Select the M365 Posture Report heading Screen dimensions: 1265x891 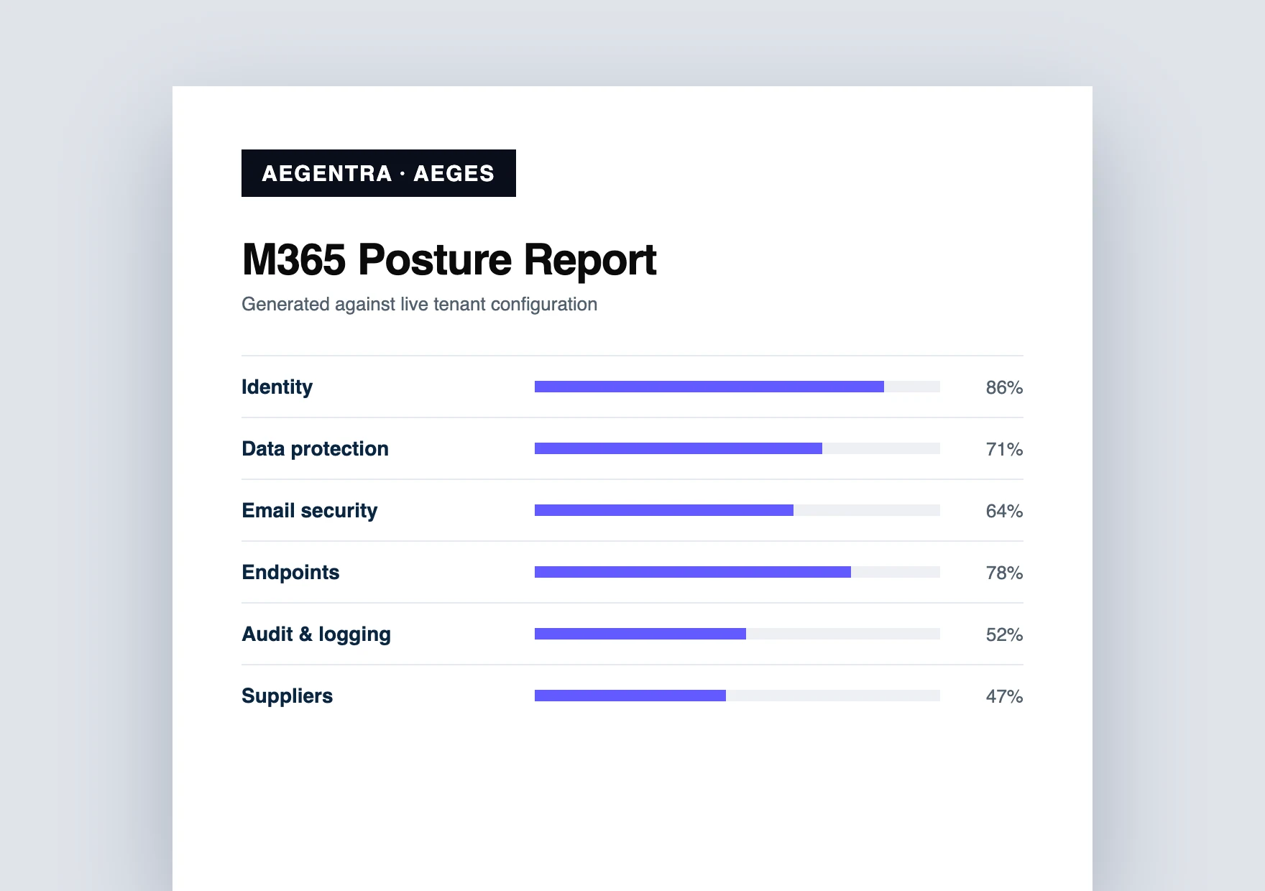[449, 259]
